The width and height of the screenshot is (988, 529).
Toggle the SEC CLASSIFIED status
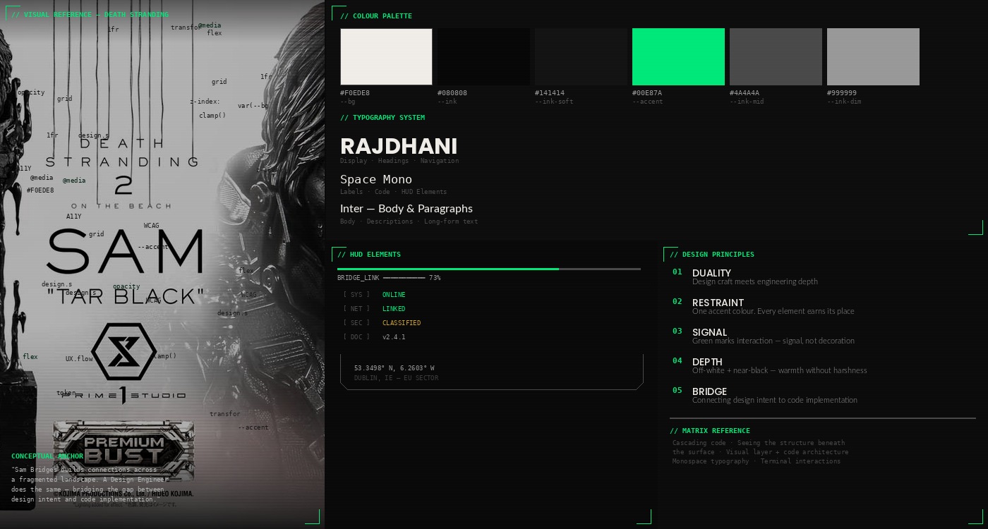402,323
